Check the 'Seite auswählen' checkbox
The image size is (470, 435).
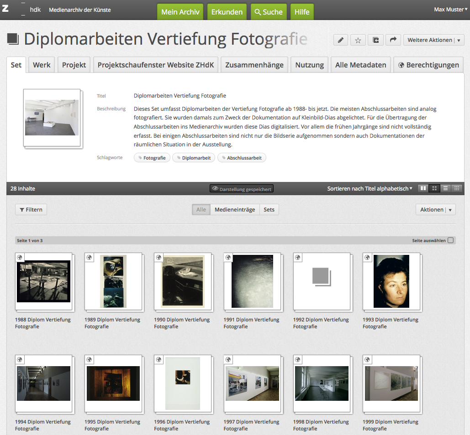click(x=450, y=240)
